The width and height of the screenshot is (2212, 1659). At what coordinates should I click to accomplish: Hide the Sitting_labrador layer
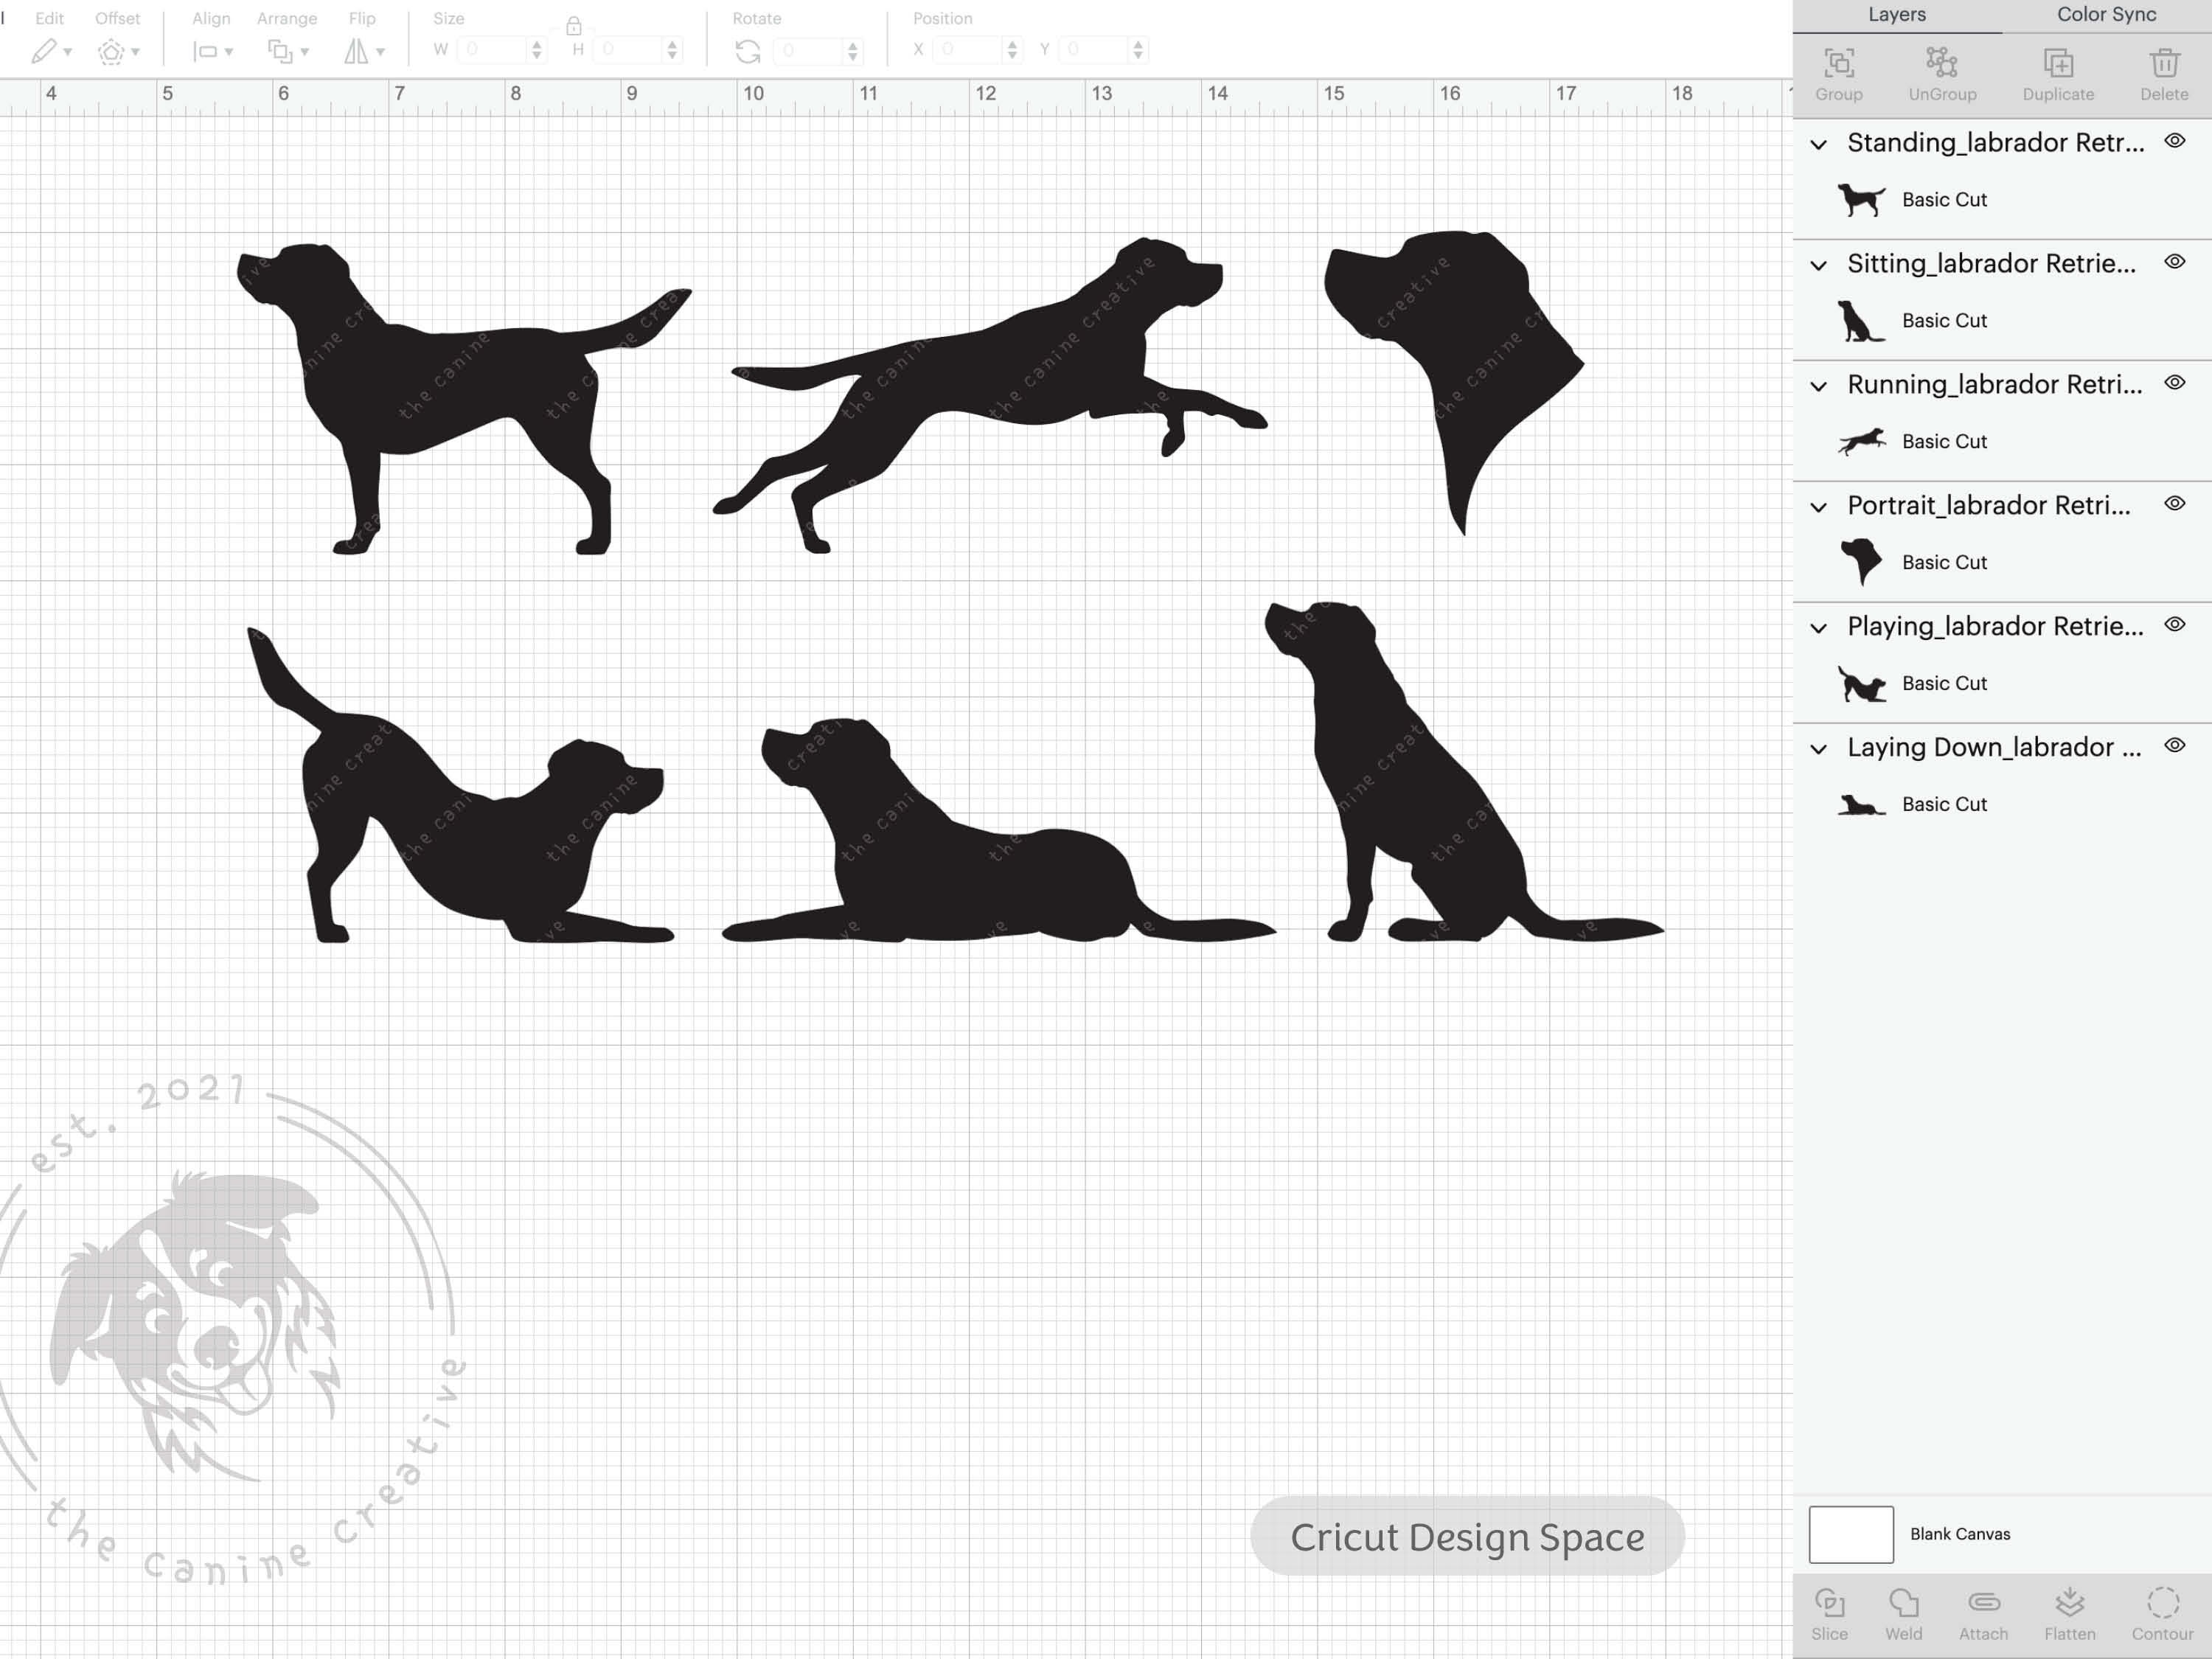click(x=2174, y=262)
